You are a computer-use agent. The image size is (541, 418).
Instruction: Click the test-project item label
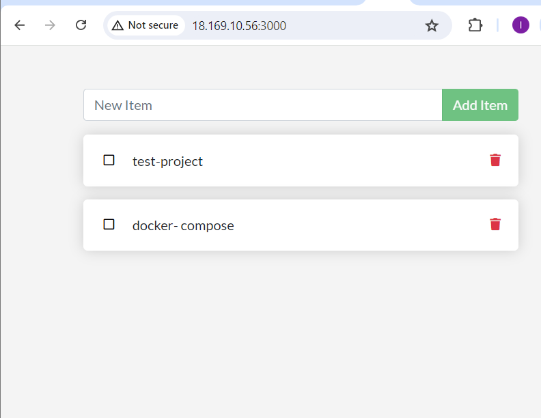167,162
